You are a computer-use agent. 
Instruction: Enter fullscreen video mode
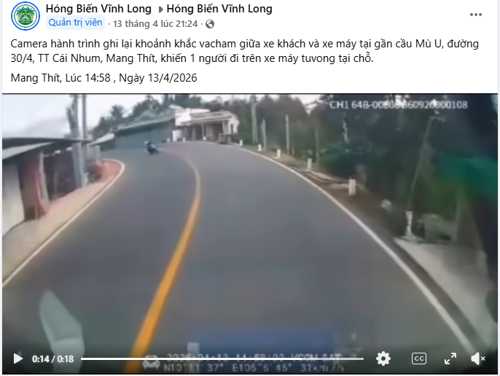[450, 359]
